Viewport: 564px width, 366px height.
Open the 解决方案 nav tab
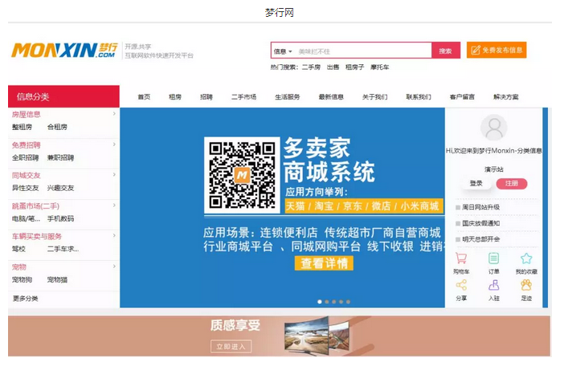pyautogui.click(x=506, y=97)
